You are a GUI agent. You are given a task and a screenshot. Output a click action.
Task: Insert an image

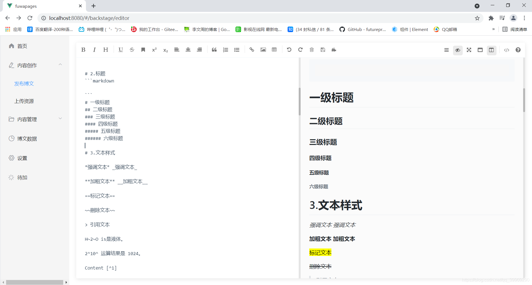263,50
